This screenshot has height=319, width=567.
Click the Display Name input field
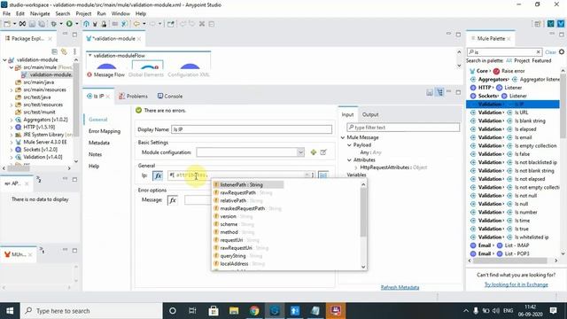pyautogui.click(x=252, y=129)
